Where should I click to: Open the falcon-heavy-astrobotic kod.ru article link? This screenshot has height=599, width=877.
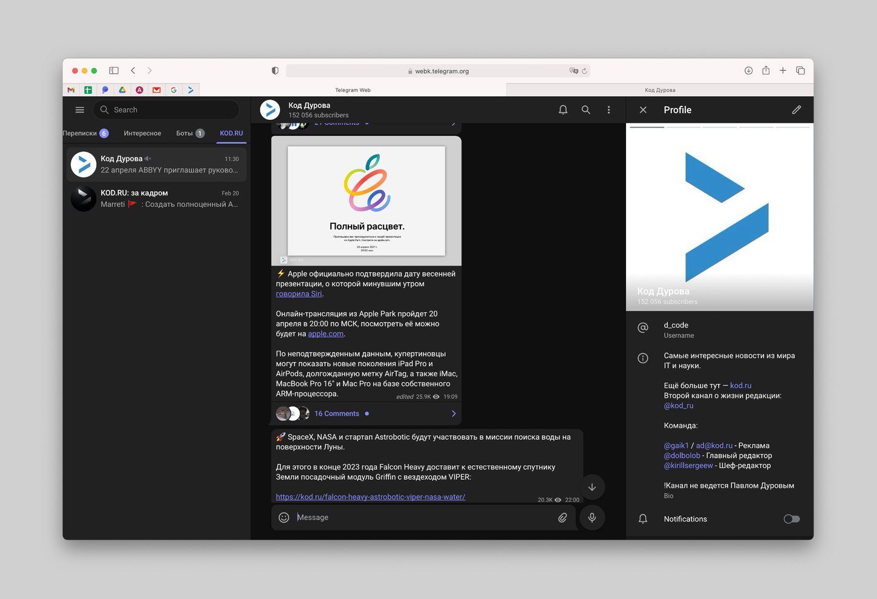[371, 497]
